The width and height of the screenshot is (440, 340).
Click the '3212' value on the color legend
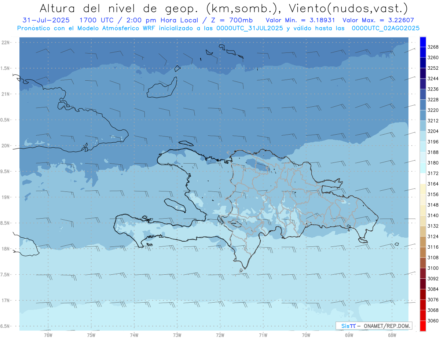(x=433, y=121)
